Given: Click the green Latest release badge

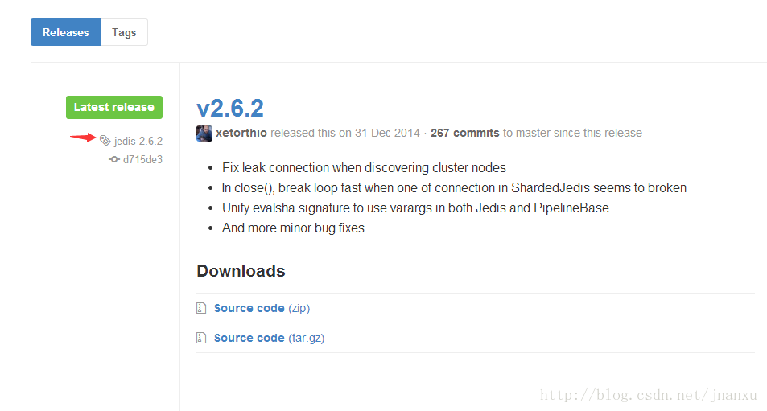Looking at the screenshot, I should pos(114,107).
